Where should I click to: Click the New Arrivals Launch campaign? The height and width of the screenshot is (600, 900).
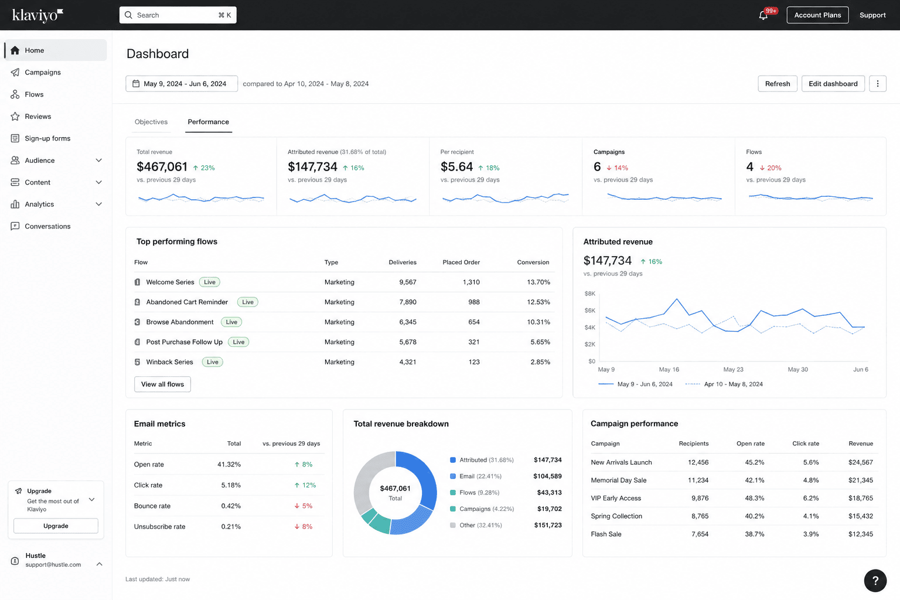pyautogui.click(x=621, y=462)
